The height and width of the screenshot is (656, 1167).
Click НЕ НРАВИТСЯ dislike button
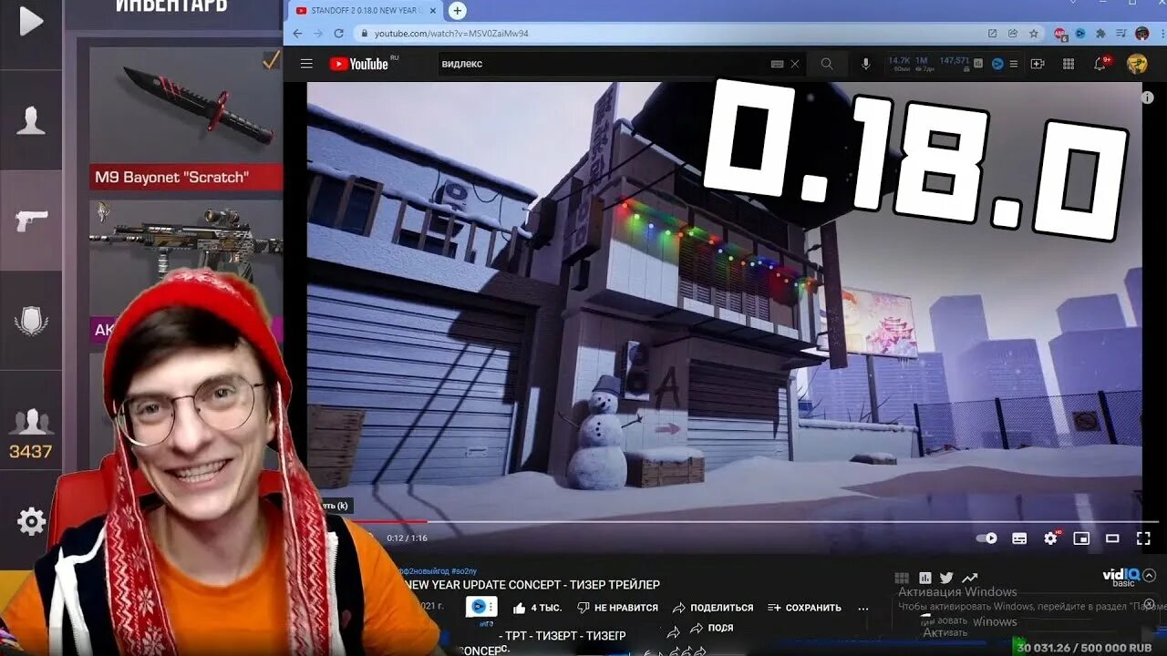click(616, 607)
